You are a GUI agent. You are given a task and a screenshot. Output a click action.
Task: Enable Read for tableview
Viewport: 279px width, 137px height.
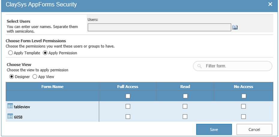point(185,106)
